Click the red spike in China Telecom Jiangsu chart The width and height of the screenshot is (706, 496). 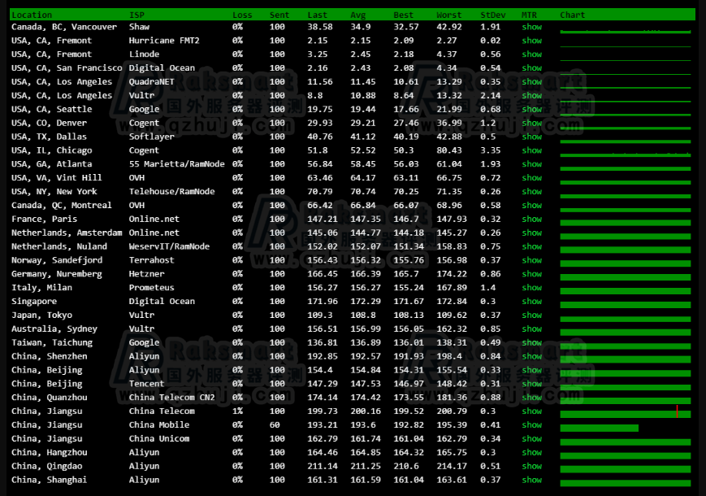coord(677,411)
